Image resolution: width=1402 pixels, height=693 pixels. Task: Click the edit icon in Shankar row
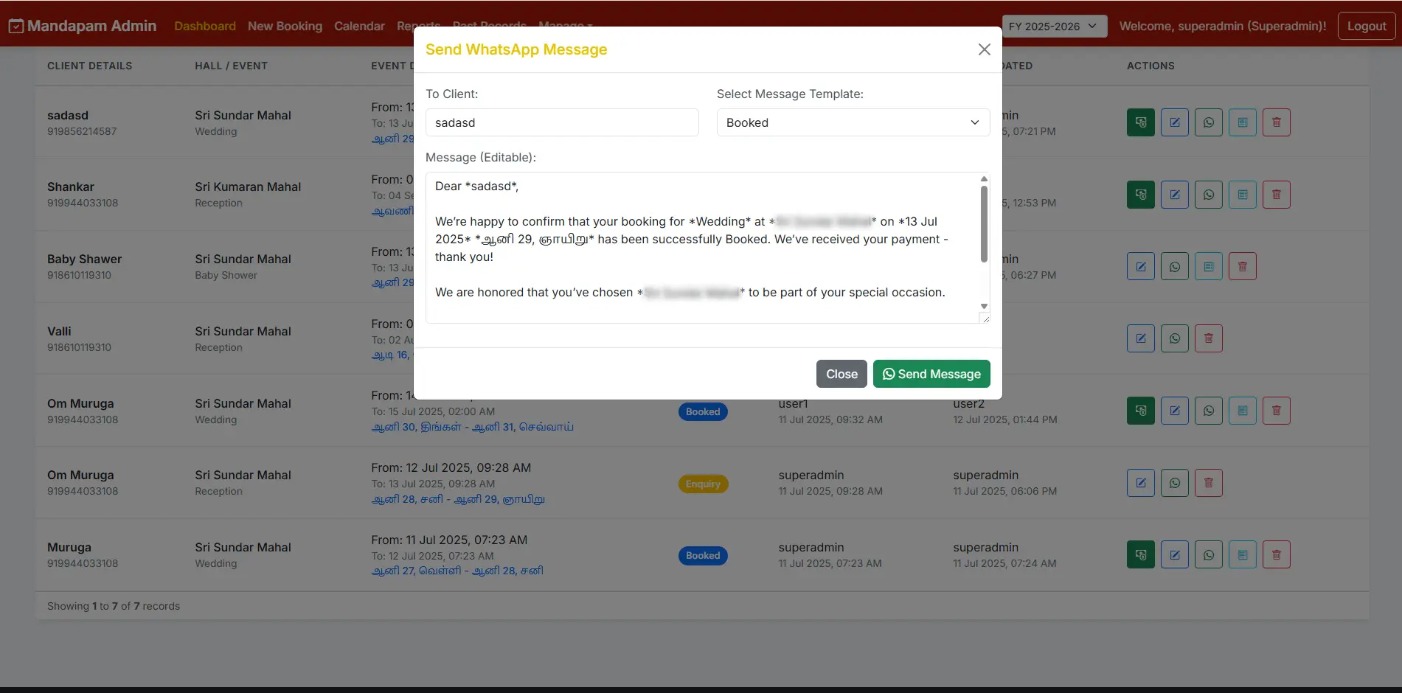1174,195
